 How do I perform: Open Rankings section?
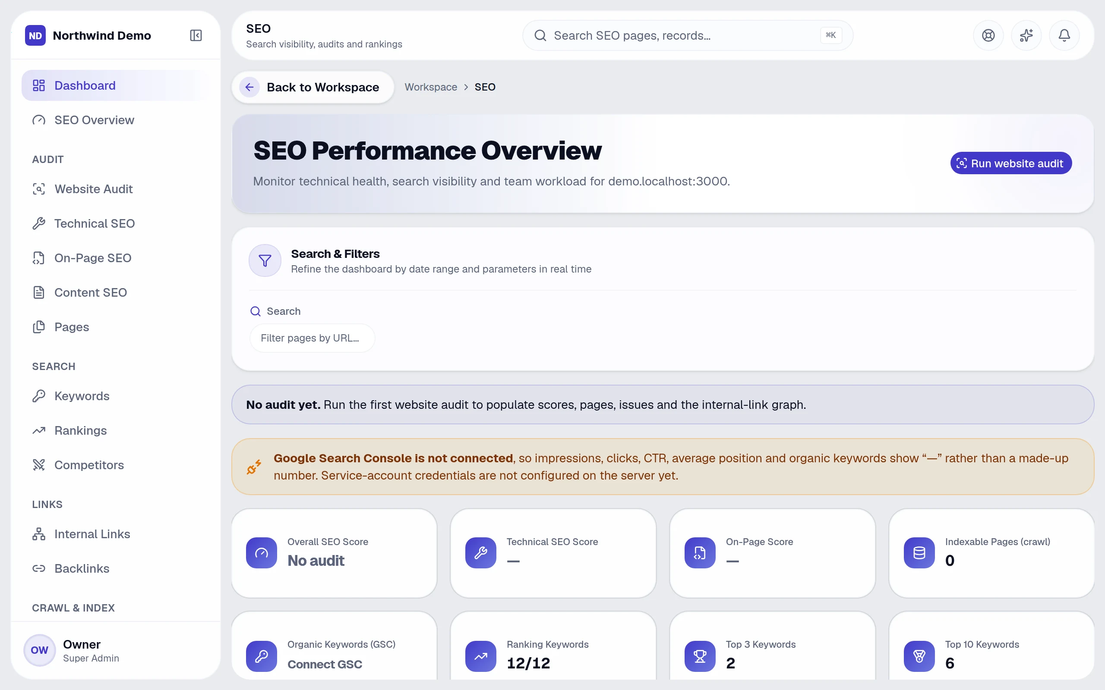[x=116, y=430]
